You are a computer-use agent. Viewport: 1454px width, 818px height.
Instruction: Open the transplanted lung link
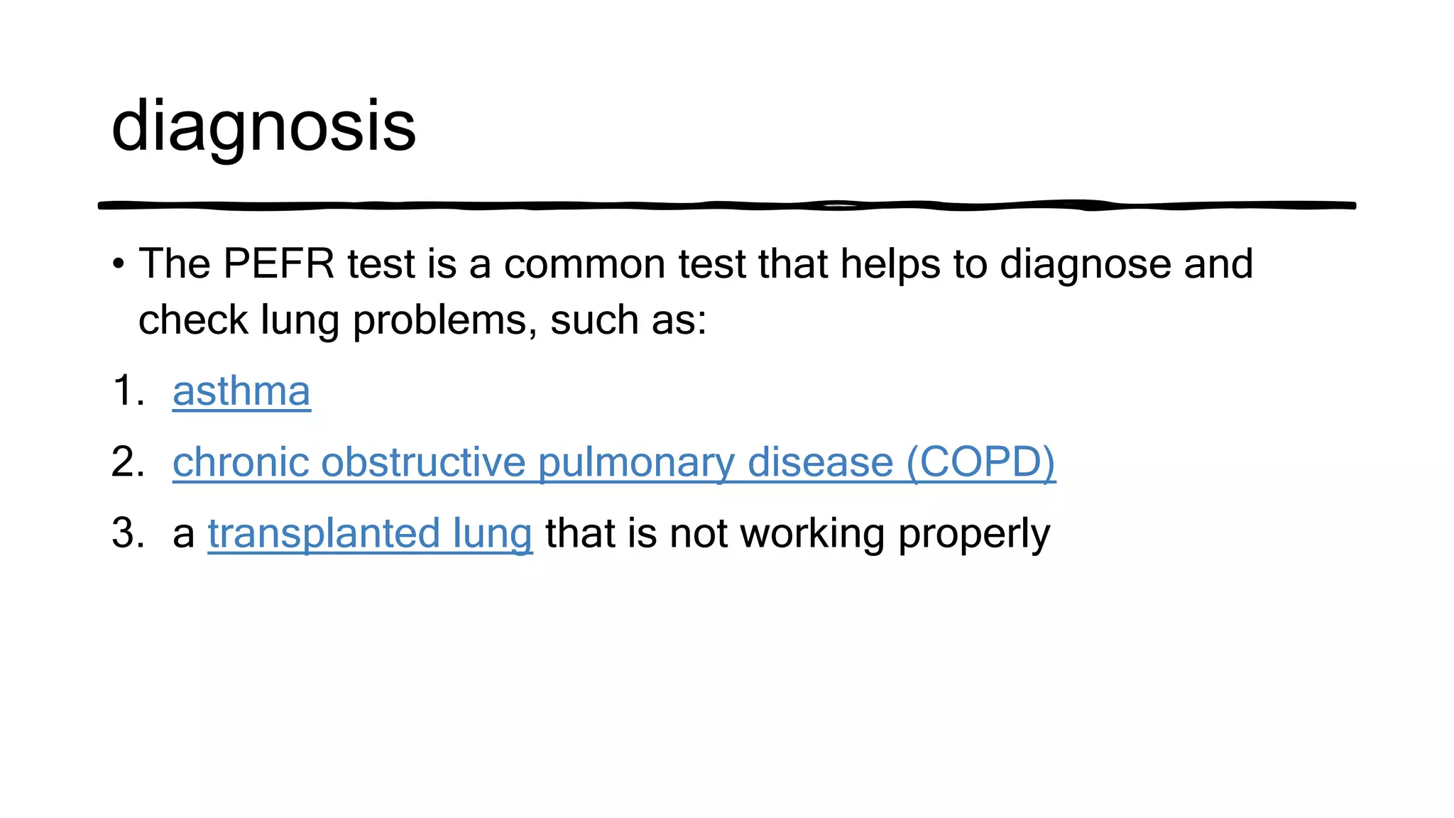click(370, 534)
